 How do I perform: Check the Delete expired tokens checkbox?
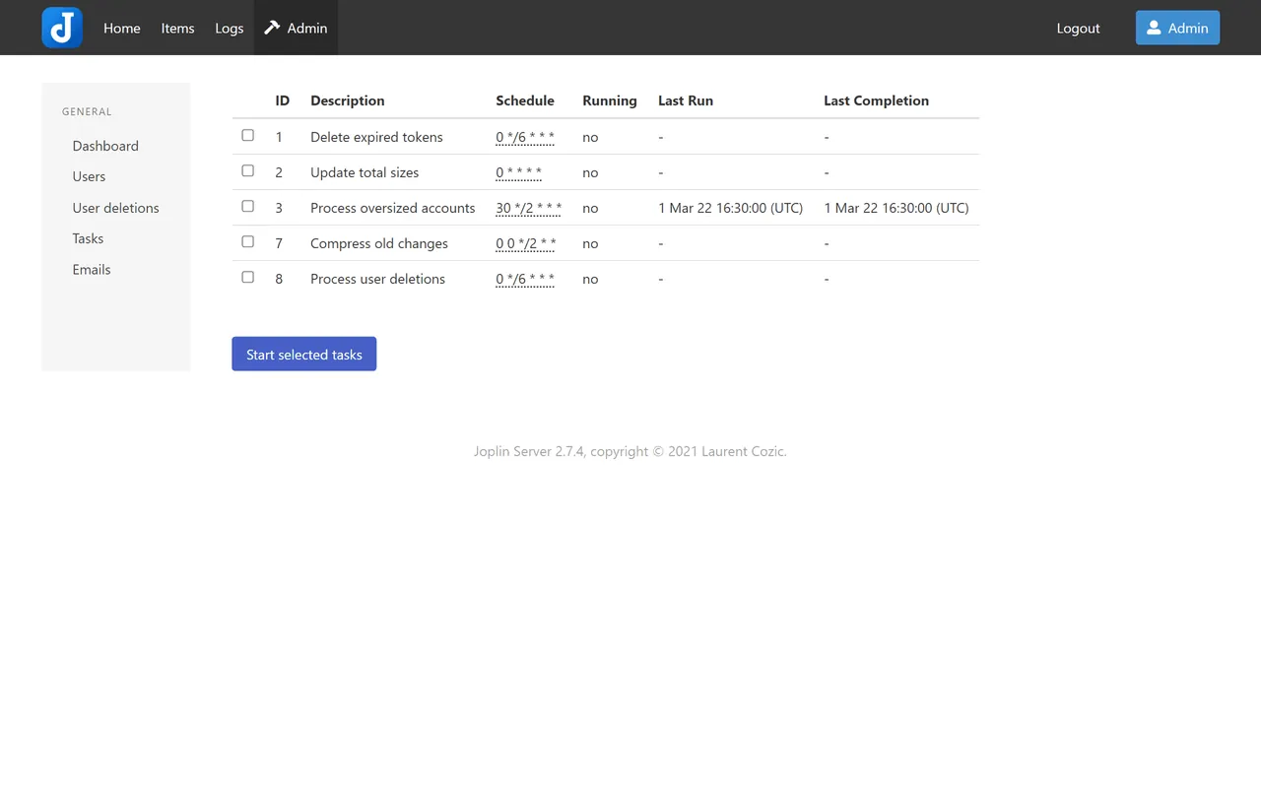pos(248,136)
